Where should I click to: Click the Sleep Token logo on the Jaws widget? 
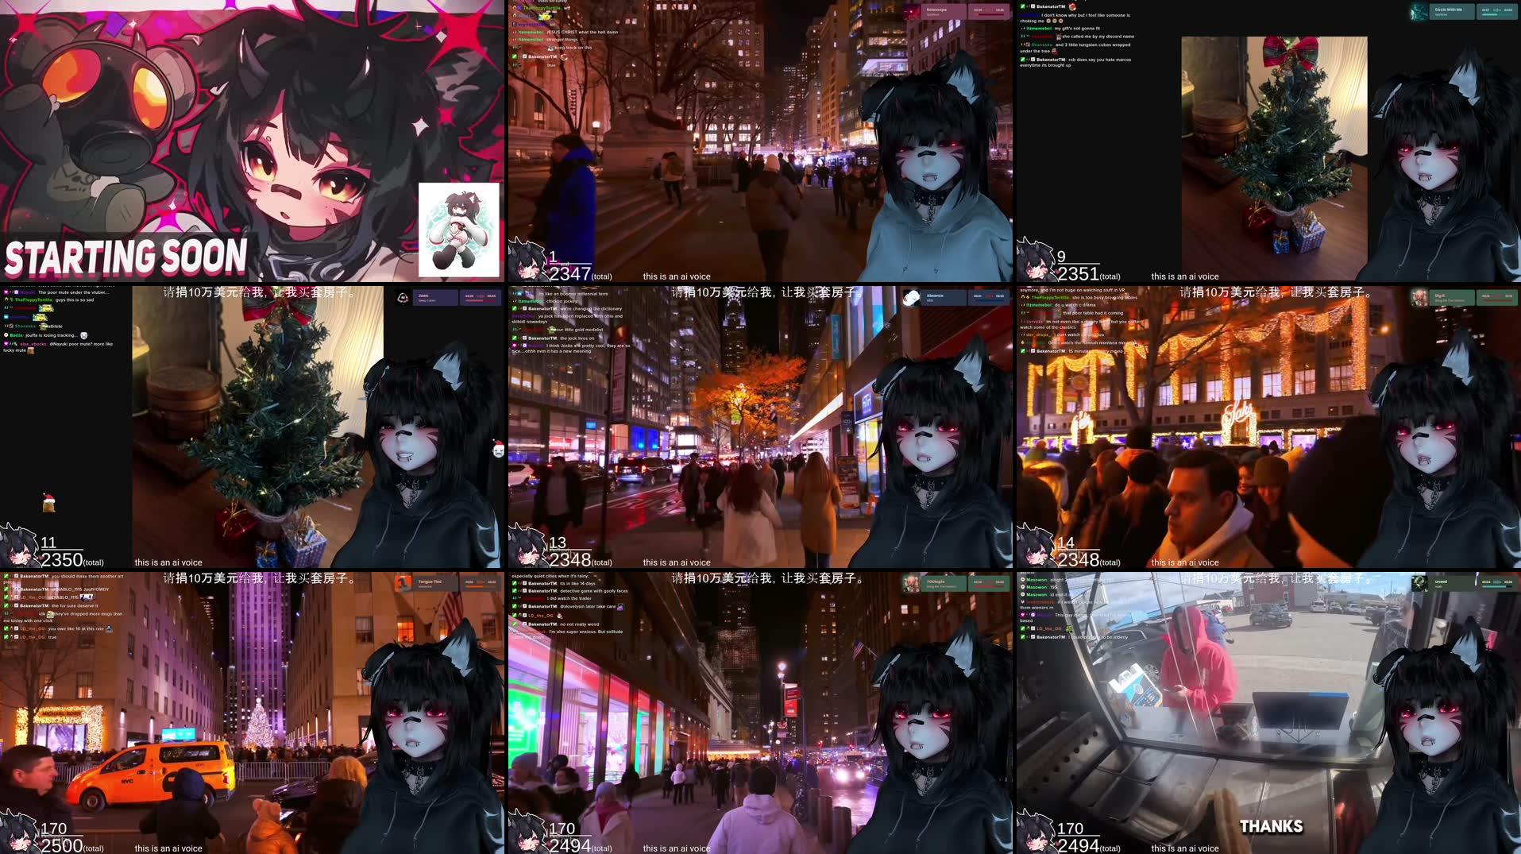click(x=402, y=298)
